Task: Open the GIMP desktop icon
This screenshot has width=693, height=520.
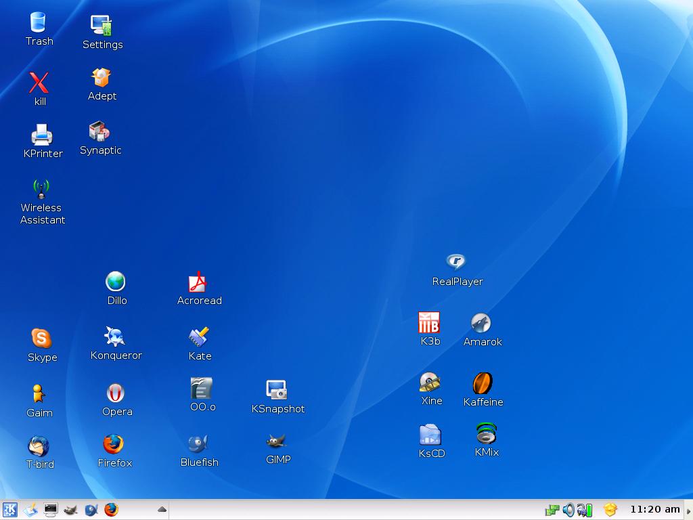Action: click(277, 441)
